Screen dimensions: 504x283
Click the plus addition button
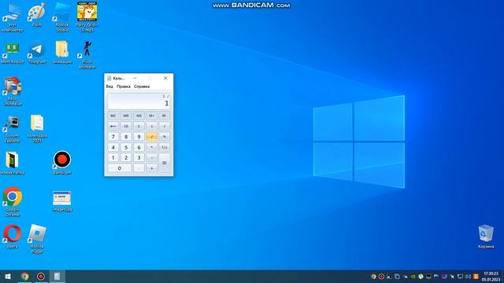152,168
